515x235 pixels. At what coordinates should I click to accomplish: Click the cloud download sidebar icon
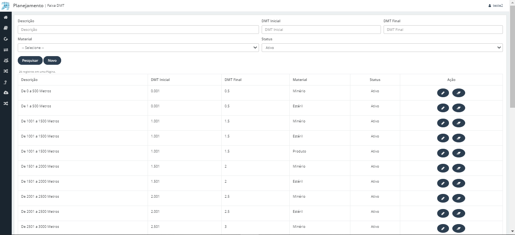click(6, 93)
